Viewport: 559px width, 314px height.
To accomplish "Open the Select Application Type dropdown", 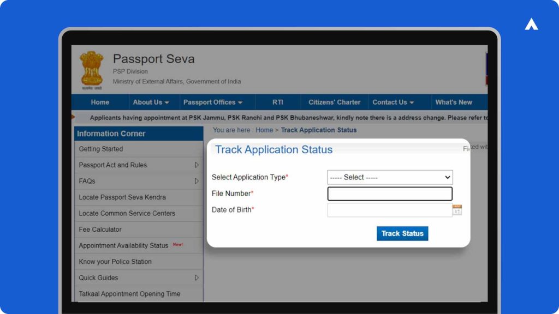I will click(390, 177).
